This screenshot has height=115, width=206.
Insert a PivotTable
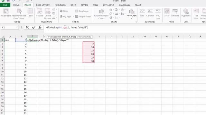(x=6, y=13)
